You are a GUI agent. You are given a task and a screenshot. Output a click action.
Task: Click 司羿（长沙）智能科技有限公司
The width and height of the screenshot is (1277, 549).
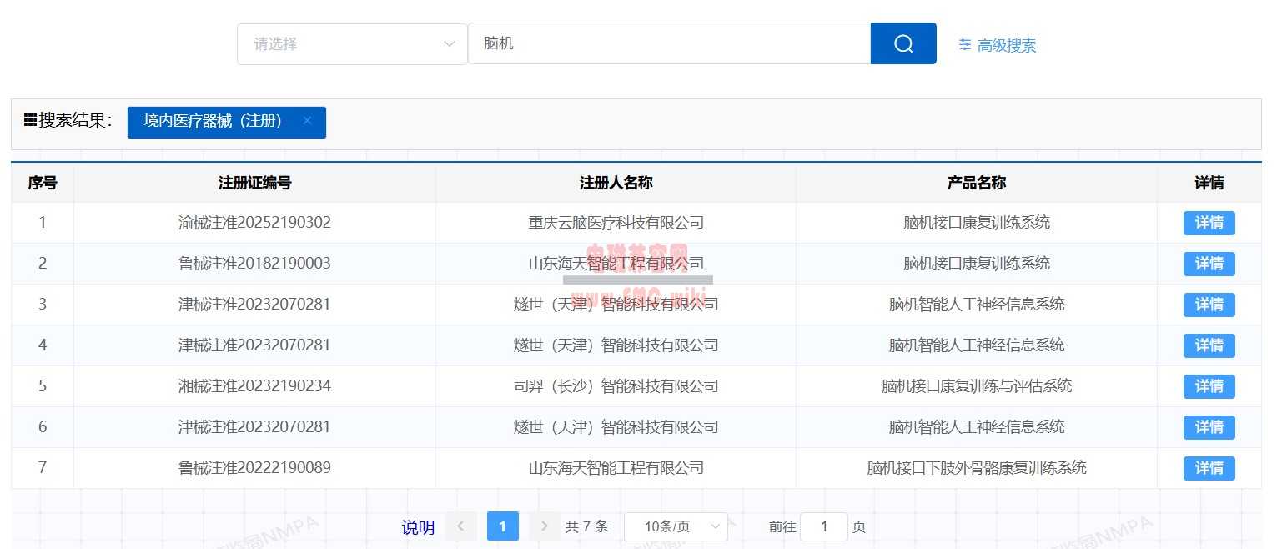click(x=616, y=386)
